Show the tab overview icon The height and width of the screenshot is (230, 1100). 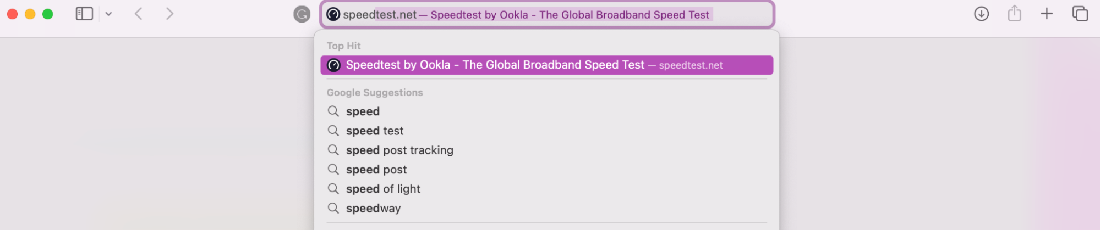(1080, 14)
